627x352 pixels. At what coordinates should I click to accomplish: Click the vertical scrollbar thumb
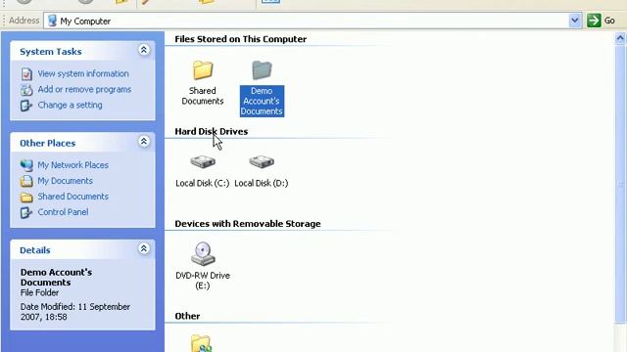pyautogui.click(x=620, y=184)
